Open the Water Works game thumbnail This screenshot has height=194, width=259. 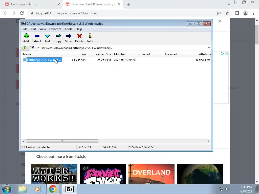(54, 174)
